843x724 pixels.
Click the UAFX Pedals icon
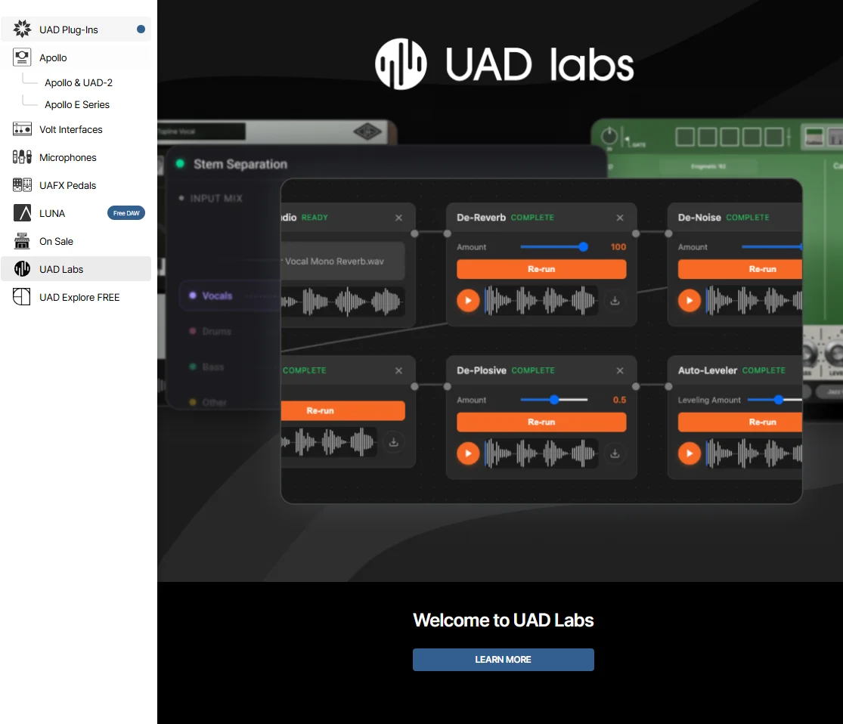22,185
